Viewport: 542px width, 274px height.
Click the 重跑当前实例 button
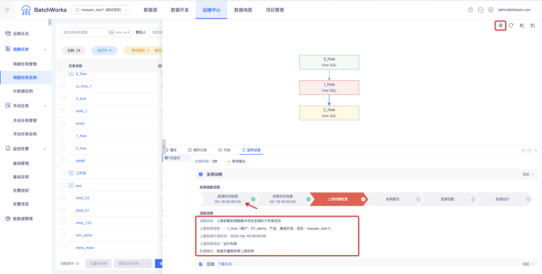129,264
